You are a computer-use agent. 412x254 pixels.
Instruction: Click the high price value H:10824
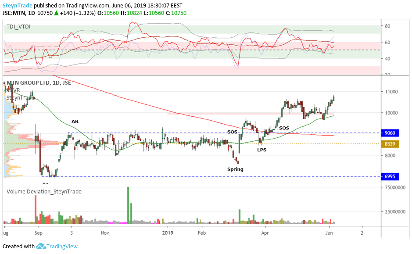[x=131, y=13]
